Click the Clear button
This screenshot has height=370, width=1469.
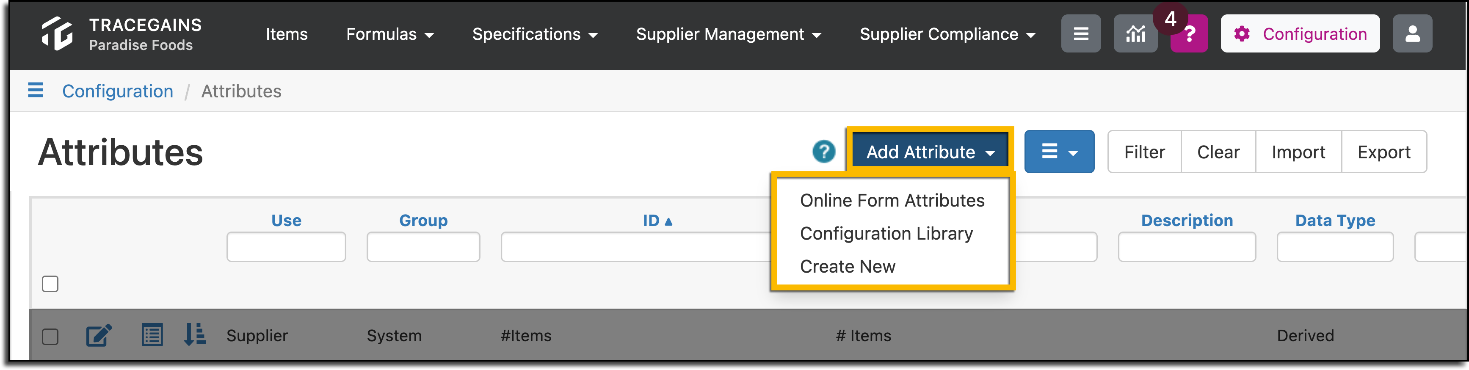pos(1218,152)
